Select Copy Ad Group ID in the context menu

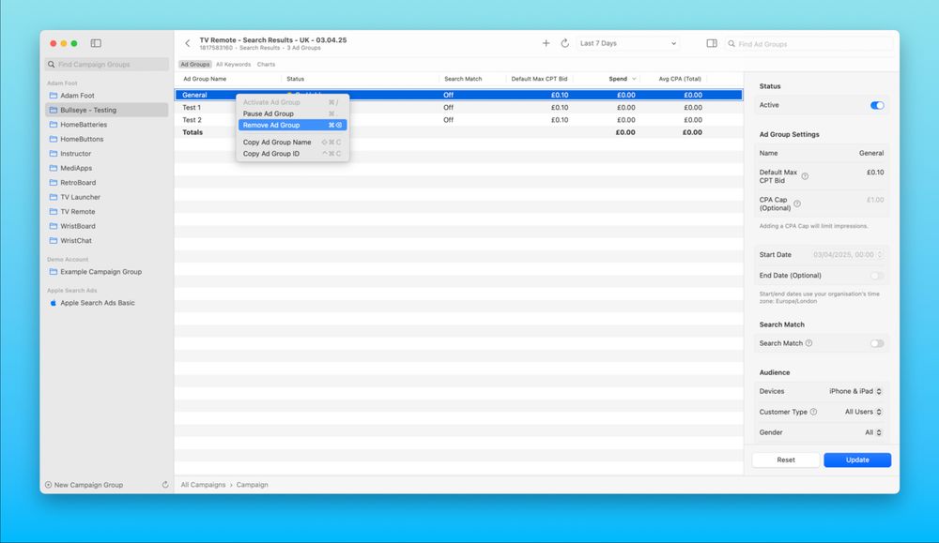(292, 154)
